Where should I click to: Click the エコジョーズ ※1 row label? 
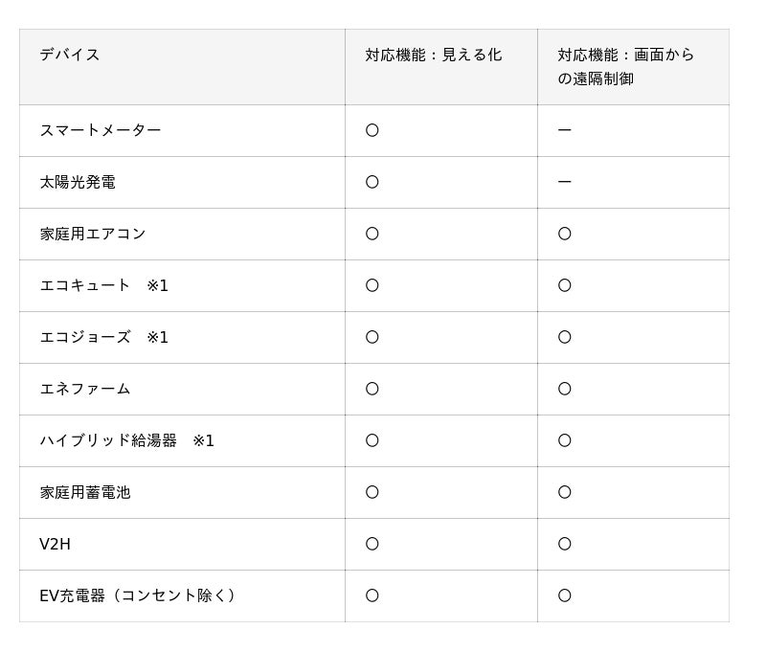click(103, 337)
